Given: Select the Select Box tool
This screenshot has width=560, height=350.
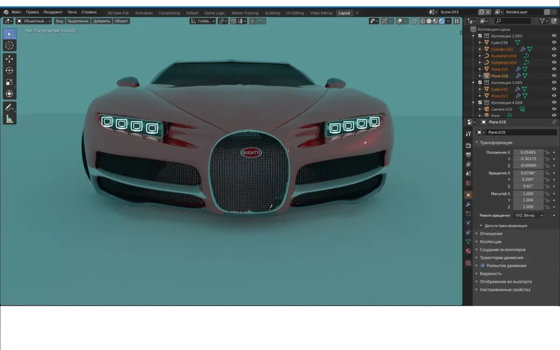Looking at the screenshot, I should click(x=9, y=34).
